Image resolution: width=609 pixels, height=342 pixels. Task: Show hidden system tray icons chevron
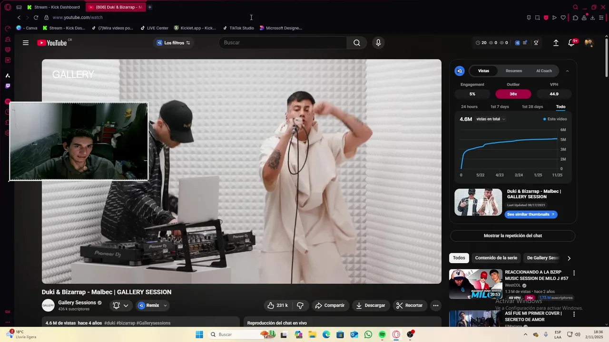pyautogui.click(x=525, y=334)
